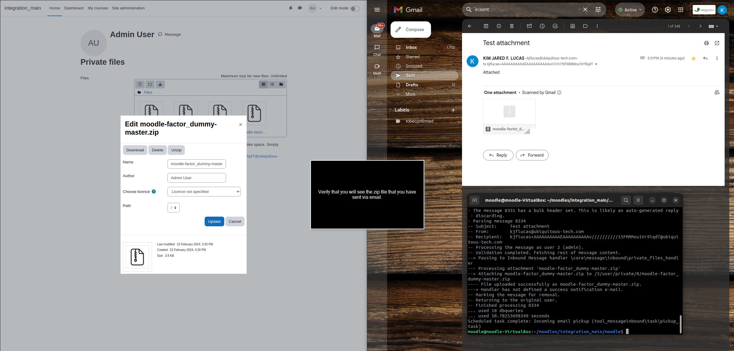
Task: Open the Path dropdown selector
Action: [x=174, y=208]
